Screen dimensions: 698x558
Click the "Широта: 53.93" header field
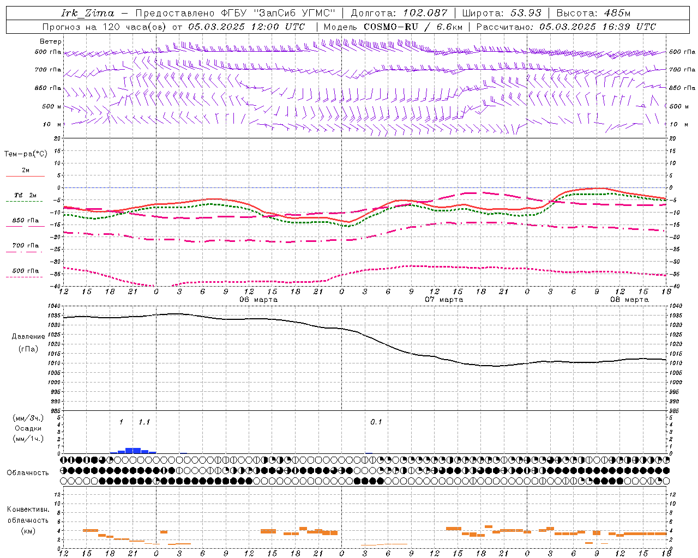click(x=502, y=13)
